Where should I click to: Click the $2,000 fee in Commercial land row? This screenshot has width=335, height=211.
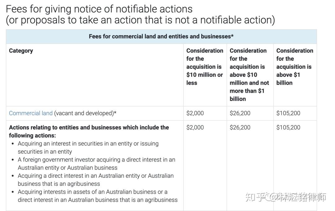[195, 113]
